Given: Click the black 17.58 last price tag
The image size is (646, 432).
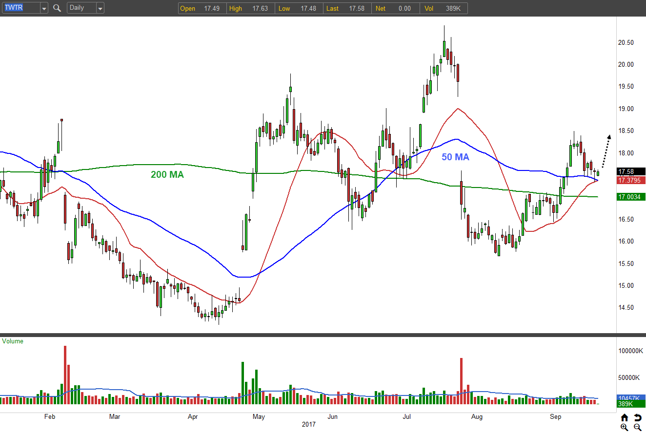Looking at the screenshot, I should 631,171.
